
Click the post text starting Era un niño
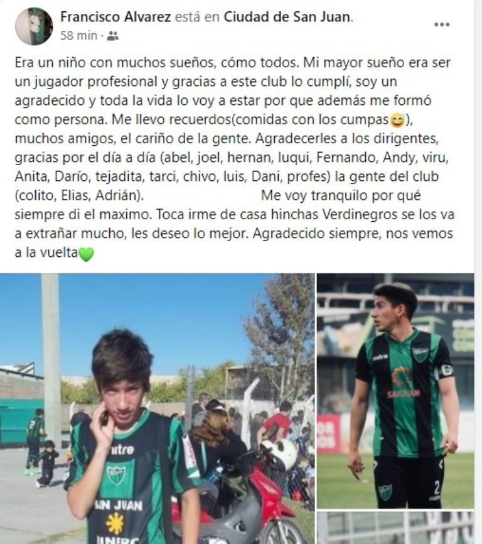pos(234,158)
